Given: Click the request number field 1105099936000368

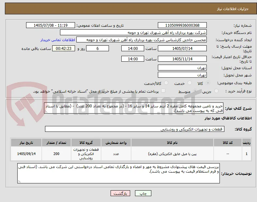Looking at the screenshot, I should point(182,25).
